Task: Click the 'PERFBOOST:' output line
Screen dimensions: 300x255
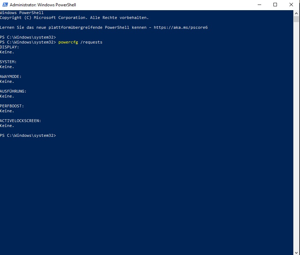Action: click(x=12, y=106)
